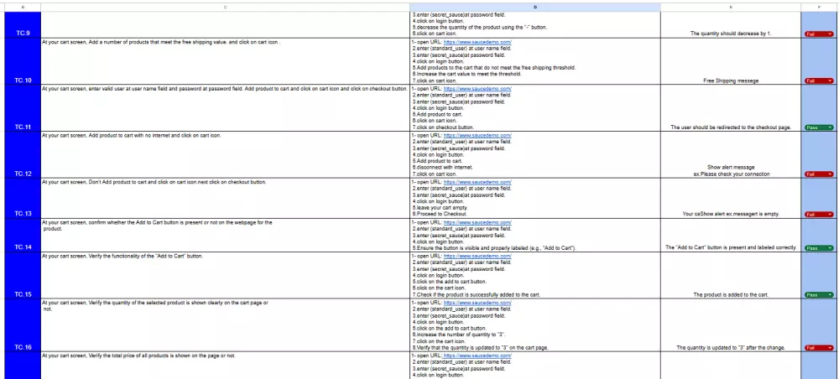This screenshot has height=379, width=839.
Task: Select the TC.12 test ID cell
Action: [x=23, y=154]
